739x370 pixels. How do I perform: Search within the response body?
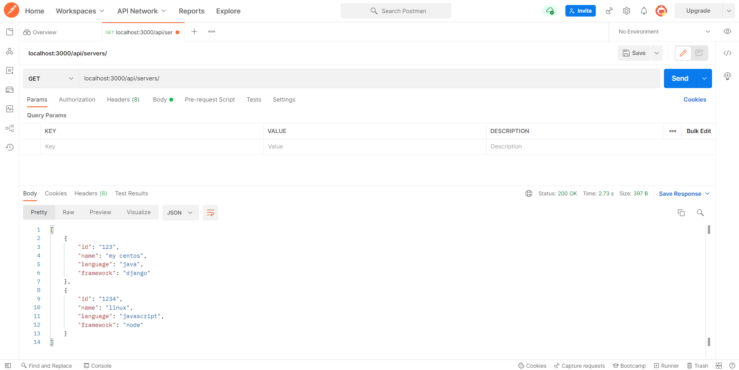(x=701, y=213)
